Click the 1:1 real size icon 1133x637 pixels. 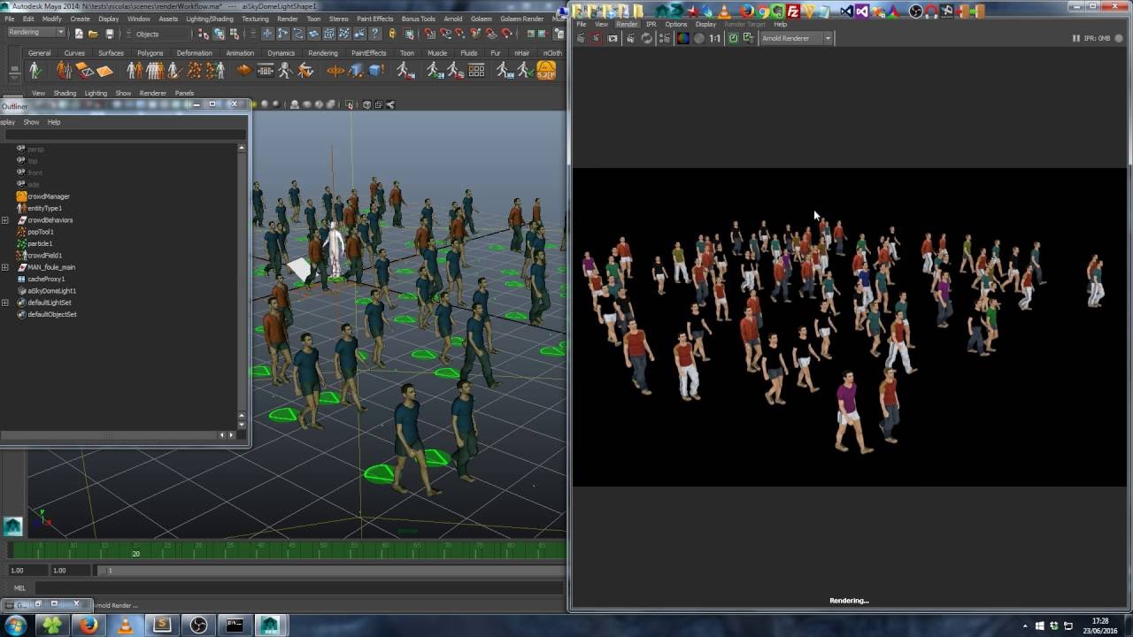(x=715, y=39)
